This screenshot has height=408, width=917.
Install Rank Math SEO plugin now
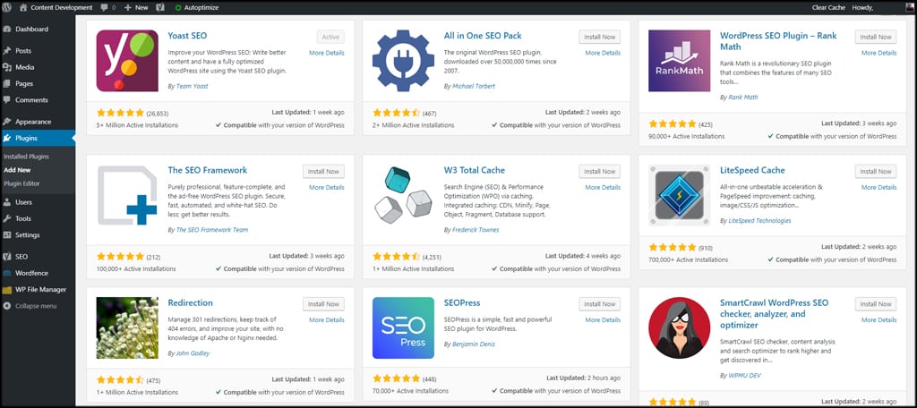[876, 37]
